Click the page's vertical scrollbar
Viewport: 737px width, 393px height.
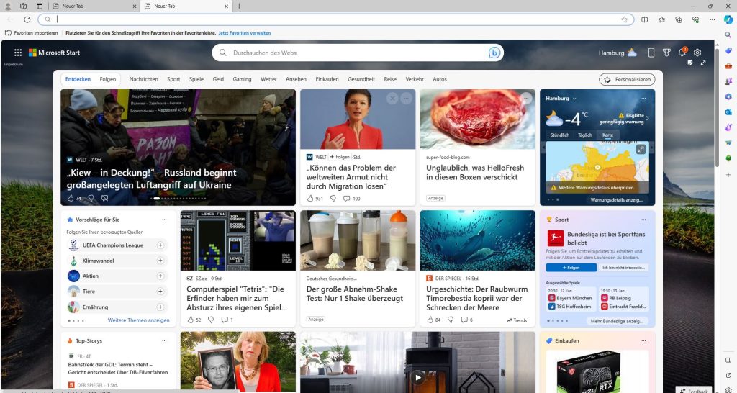(716, 108)
